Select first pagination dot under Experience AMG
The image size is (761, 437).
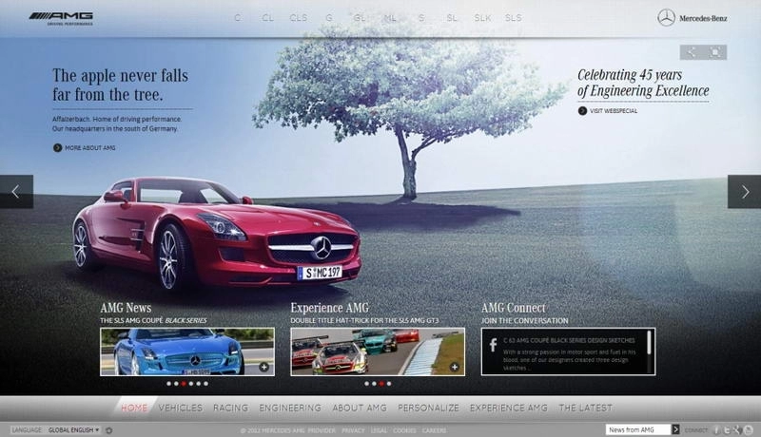(x=366, y=385)
